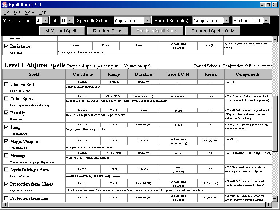Click the Range column header
The width and height of the screenshot is (280, 210).
pos(114,74)
